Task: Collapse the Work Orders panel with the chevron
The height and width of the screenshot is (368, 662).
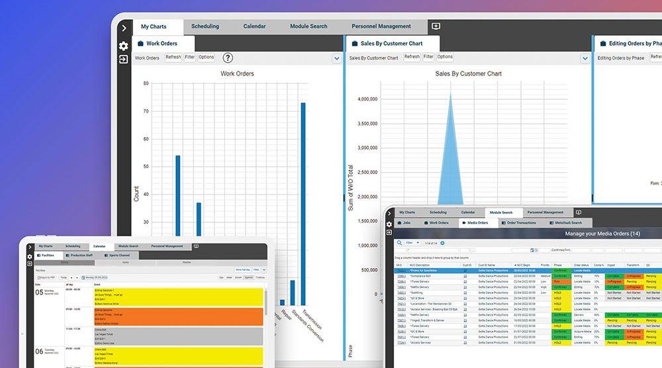Action: [x=336, y=58]
